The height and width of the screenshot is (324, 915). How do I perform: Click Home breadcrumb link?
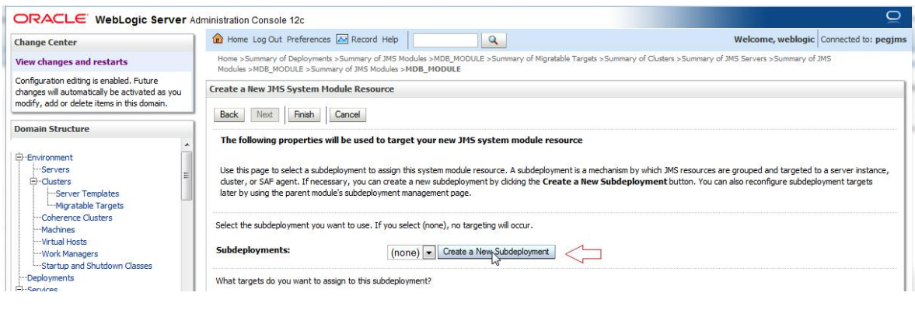click(228, 59)
